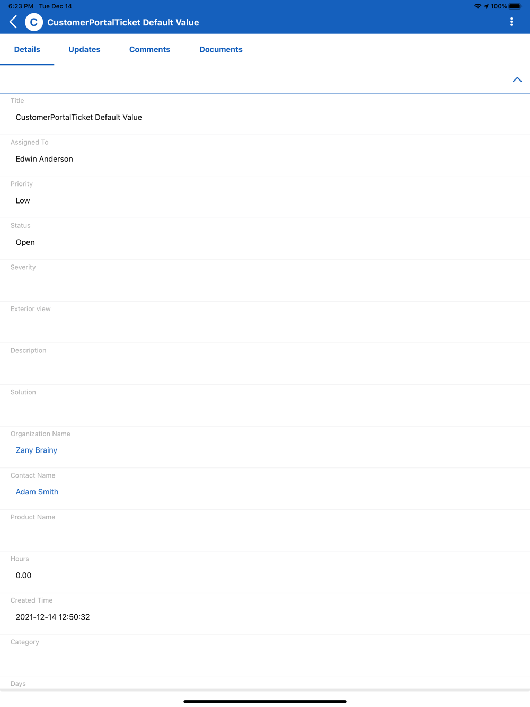
Task: Tap the Status Open field
Action: coord(265,239)
